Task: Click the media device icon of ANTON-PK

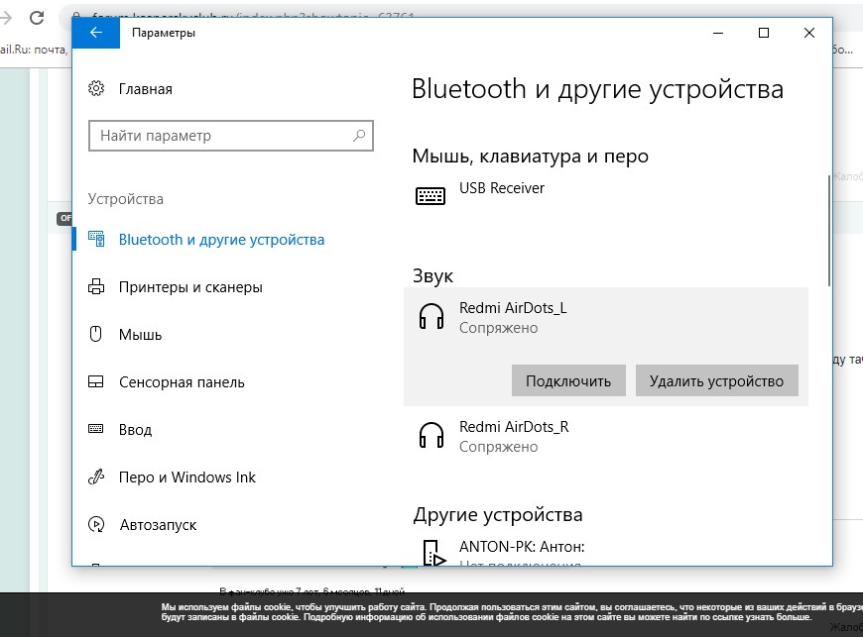Action: (x=433, y=553)
